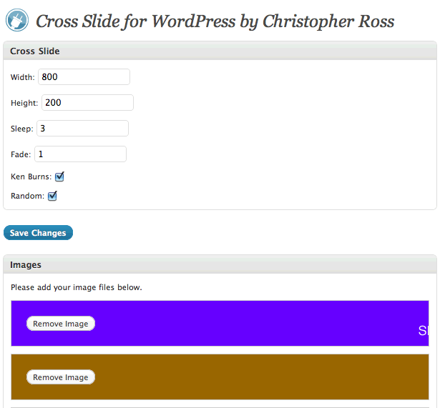The image size is (445, 408).
Task: Click the Width label
Action: (23, 77)
